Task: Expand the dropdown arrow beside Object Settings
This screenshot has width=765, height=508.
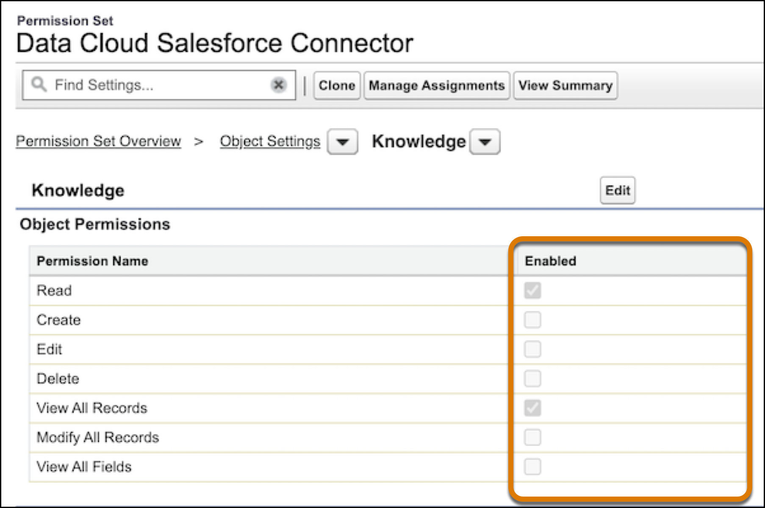Action: (342, 142)
